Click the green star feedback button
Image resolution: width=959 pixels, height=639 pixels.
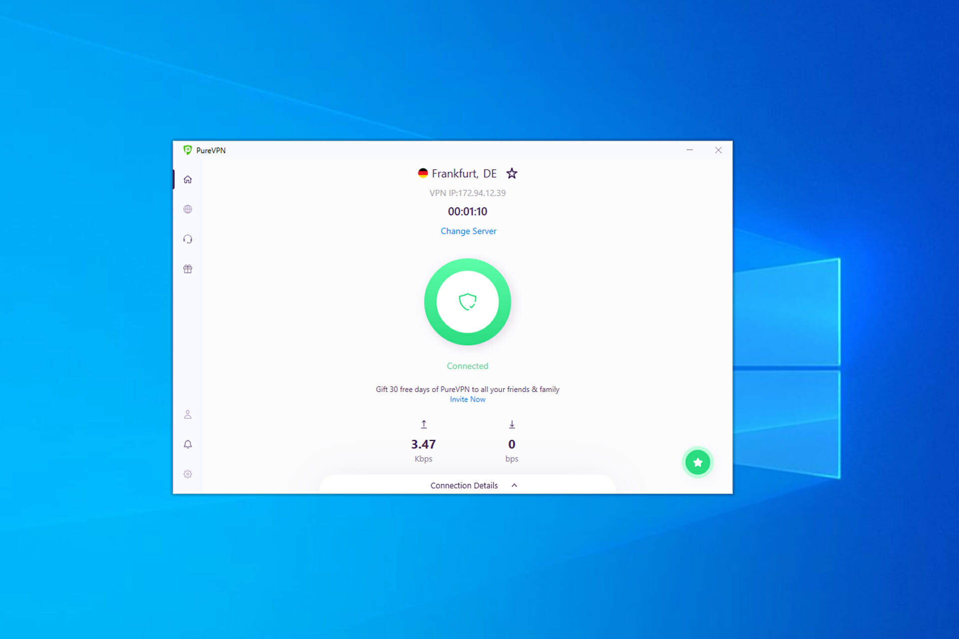(x=698, y=462)
